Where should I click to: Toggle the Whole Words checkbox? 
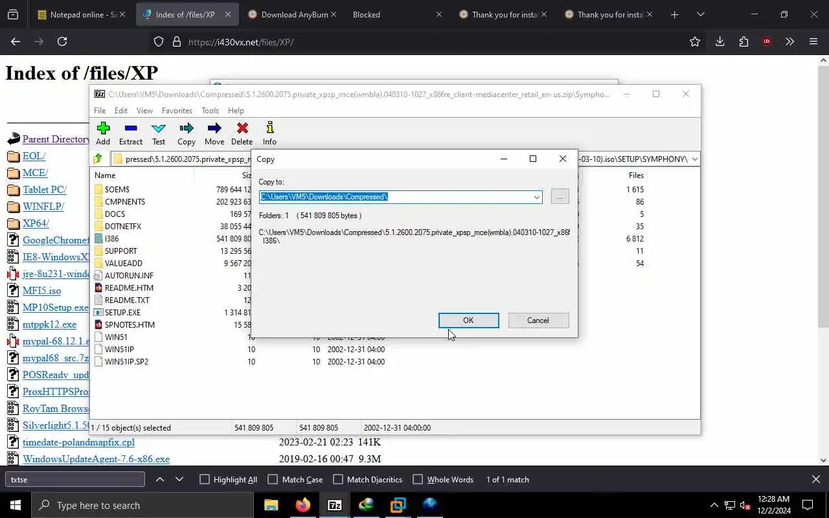pyautogui.click(x=418, y=479)
